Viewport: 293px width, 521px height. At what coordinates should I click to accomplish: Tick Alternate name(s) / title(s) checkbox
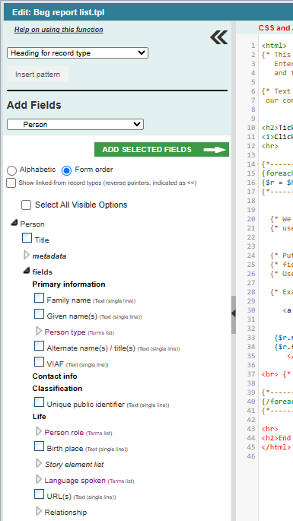click(x=40, y=346)
